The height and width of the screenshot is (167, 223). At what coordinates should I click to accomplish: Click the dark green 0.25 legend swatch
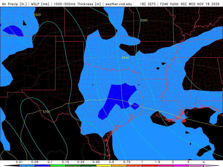(88, 166)
